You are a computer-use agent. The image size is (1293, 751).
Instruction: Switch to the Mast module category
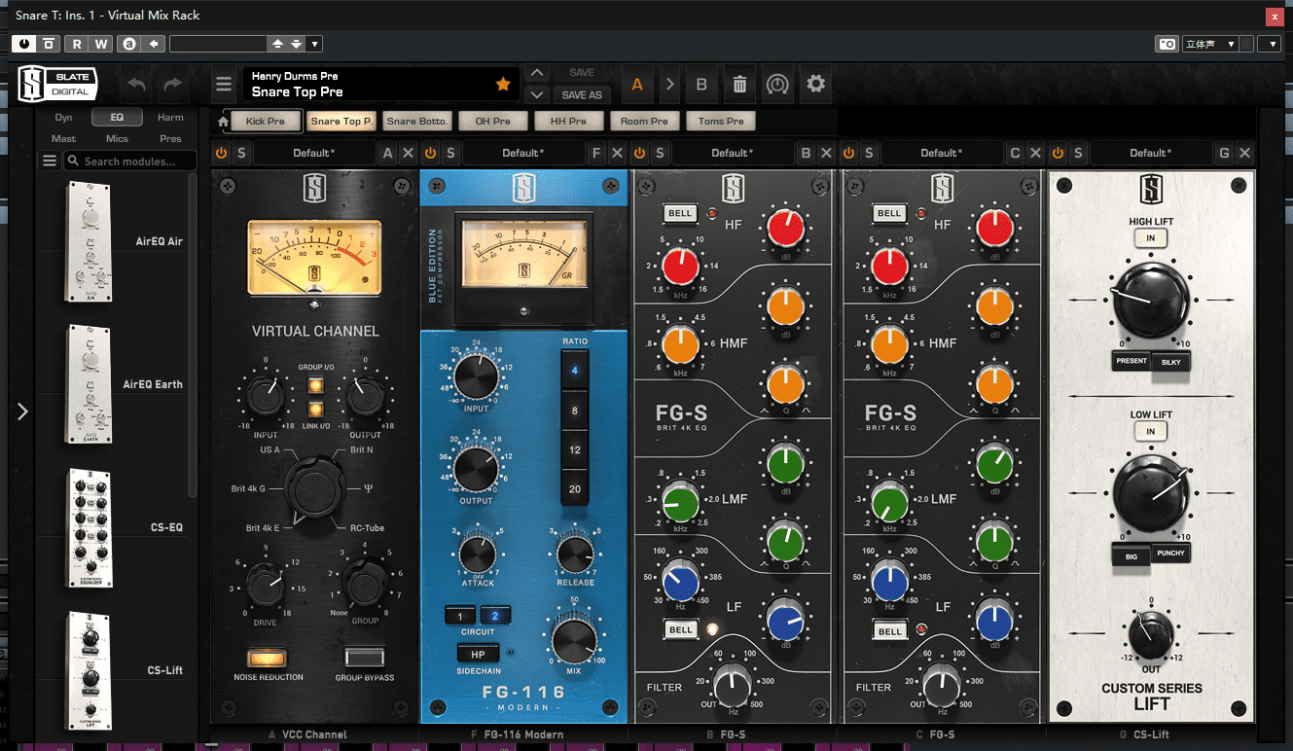pos(63,139)
